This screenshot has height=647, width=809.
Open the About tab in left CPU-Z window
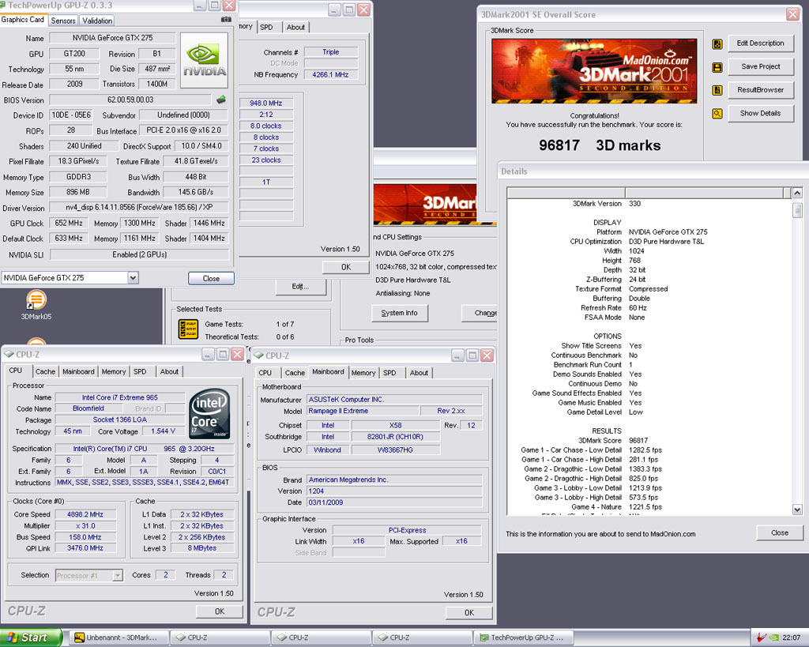coord(169,371)
